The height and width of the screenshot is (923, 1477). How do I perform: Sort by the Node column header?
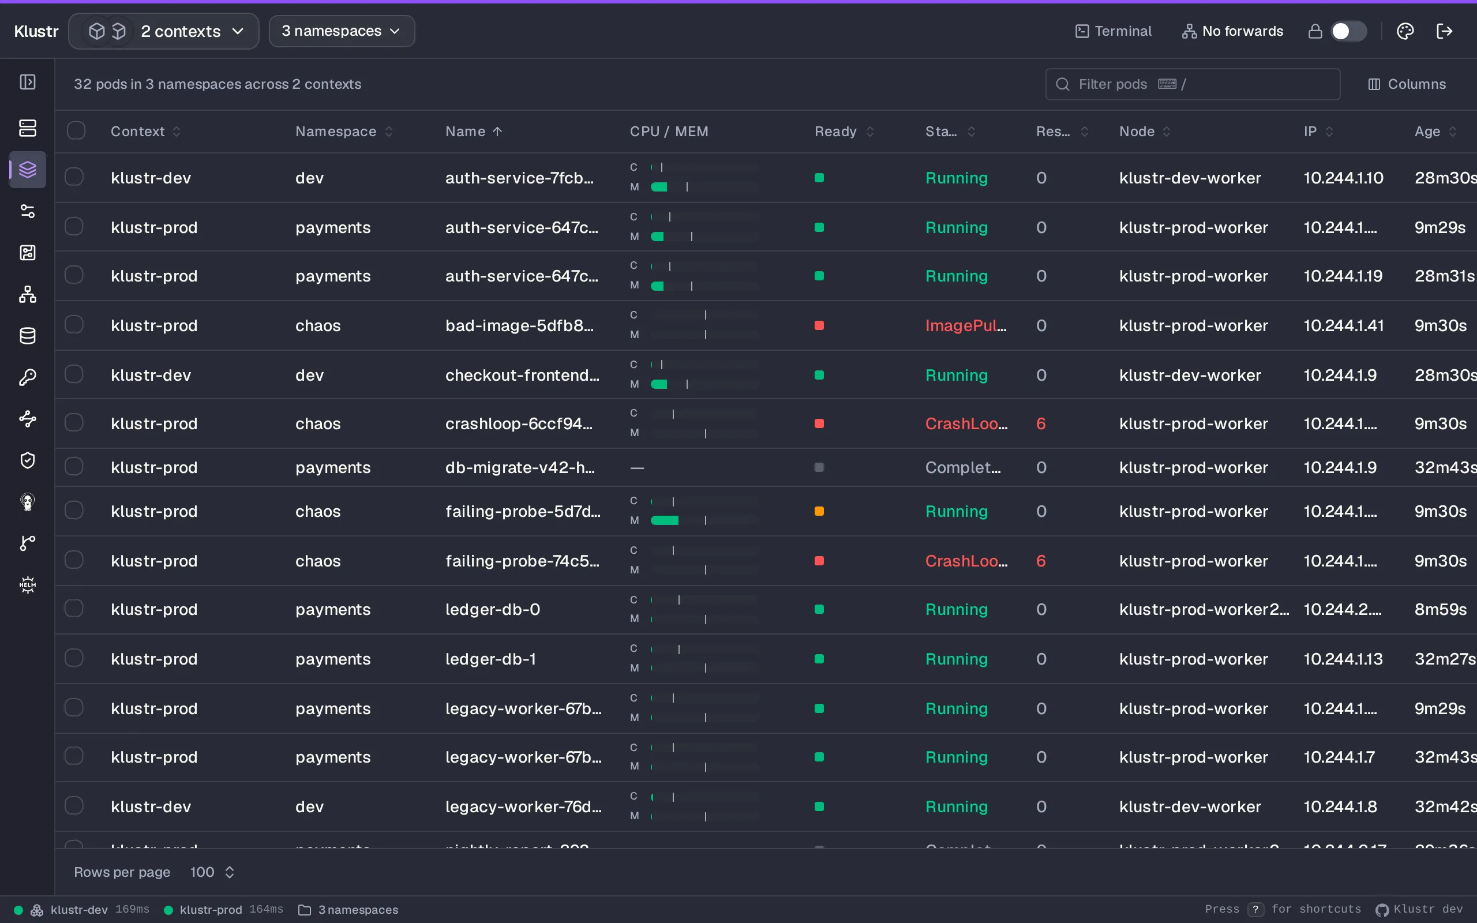pos(1144,132)
